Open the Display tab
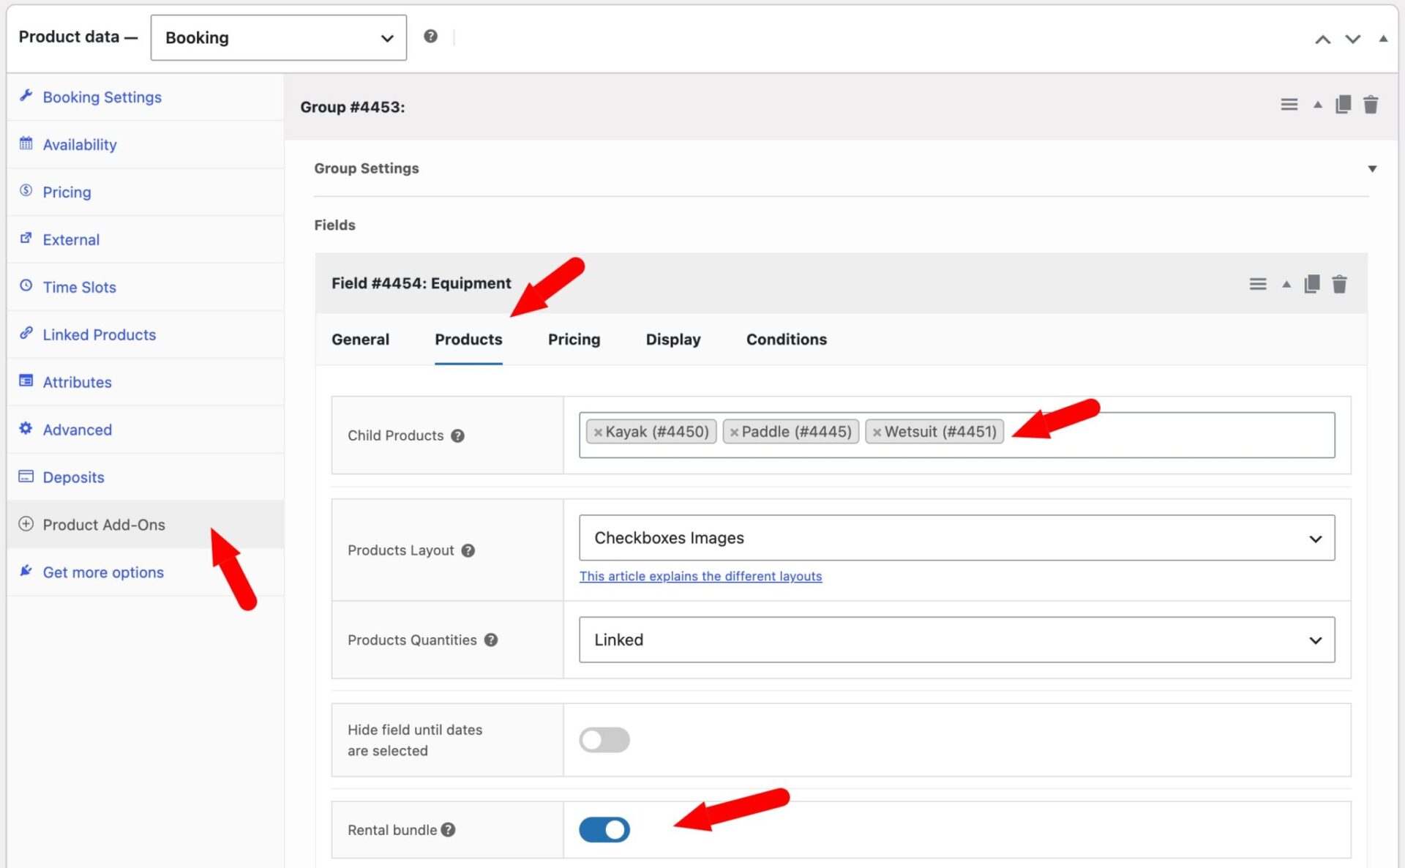Image resolution: width=1405 pixels, height=868 pixels. (672, 340)
